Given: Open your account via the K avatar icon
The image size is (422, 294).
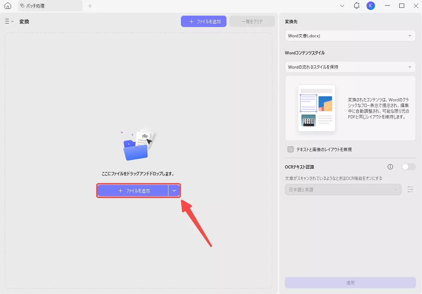Looking at the screenshot, I should coord(370,5).
